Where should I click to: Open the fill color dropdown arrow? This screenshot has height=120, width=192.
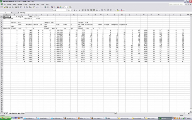click(x=120, y=10)
